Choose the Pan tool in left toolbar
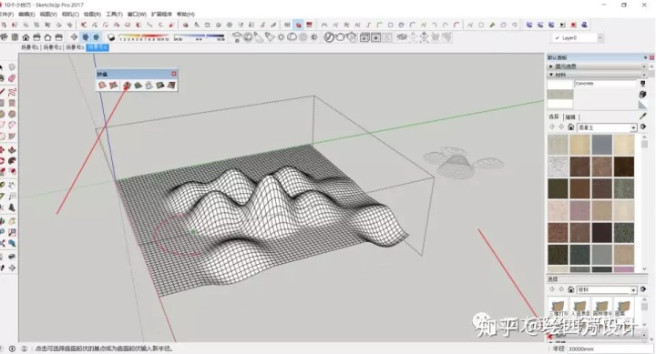The width and height of the screenshot is (656, 354). 12,221
